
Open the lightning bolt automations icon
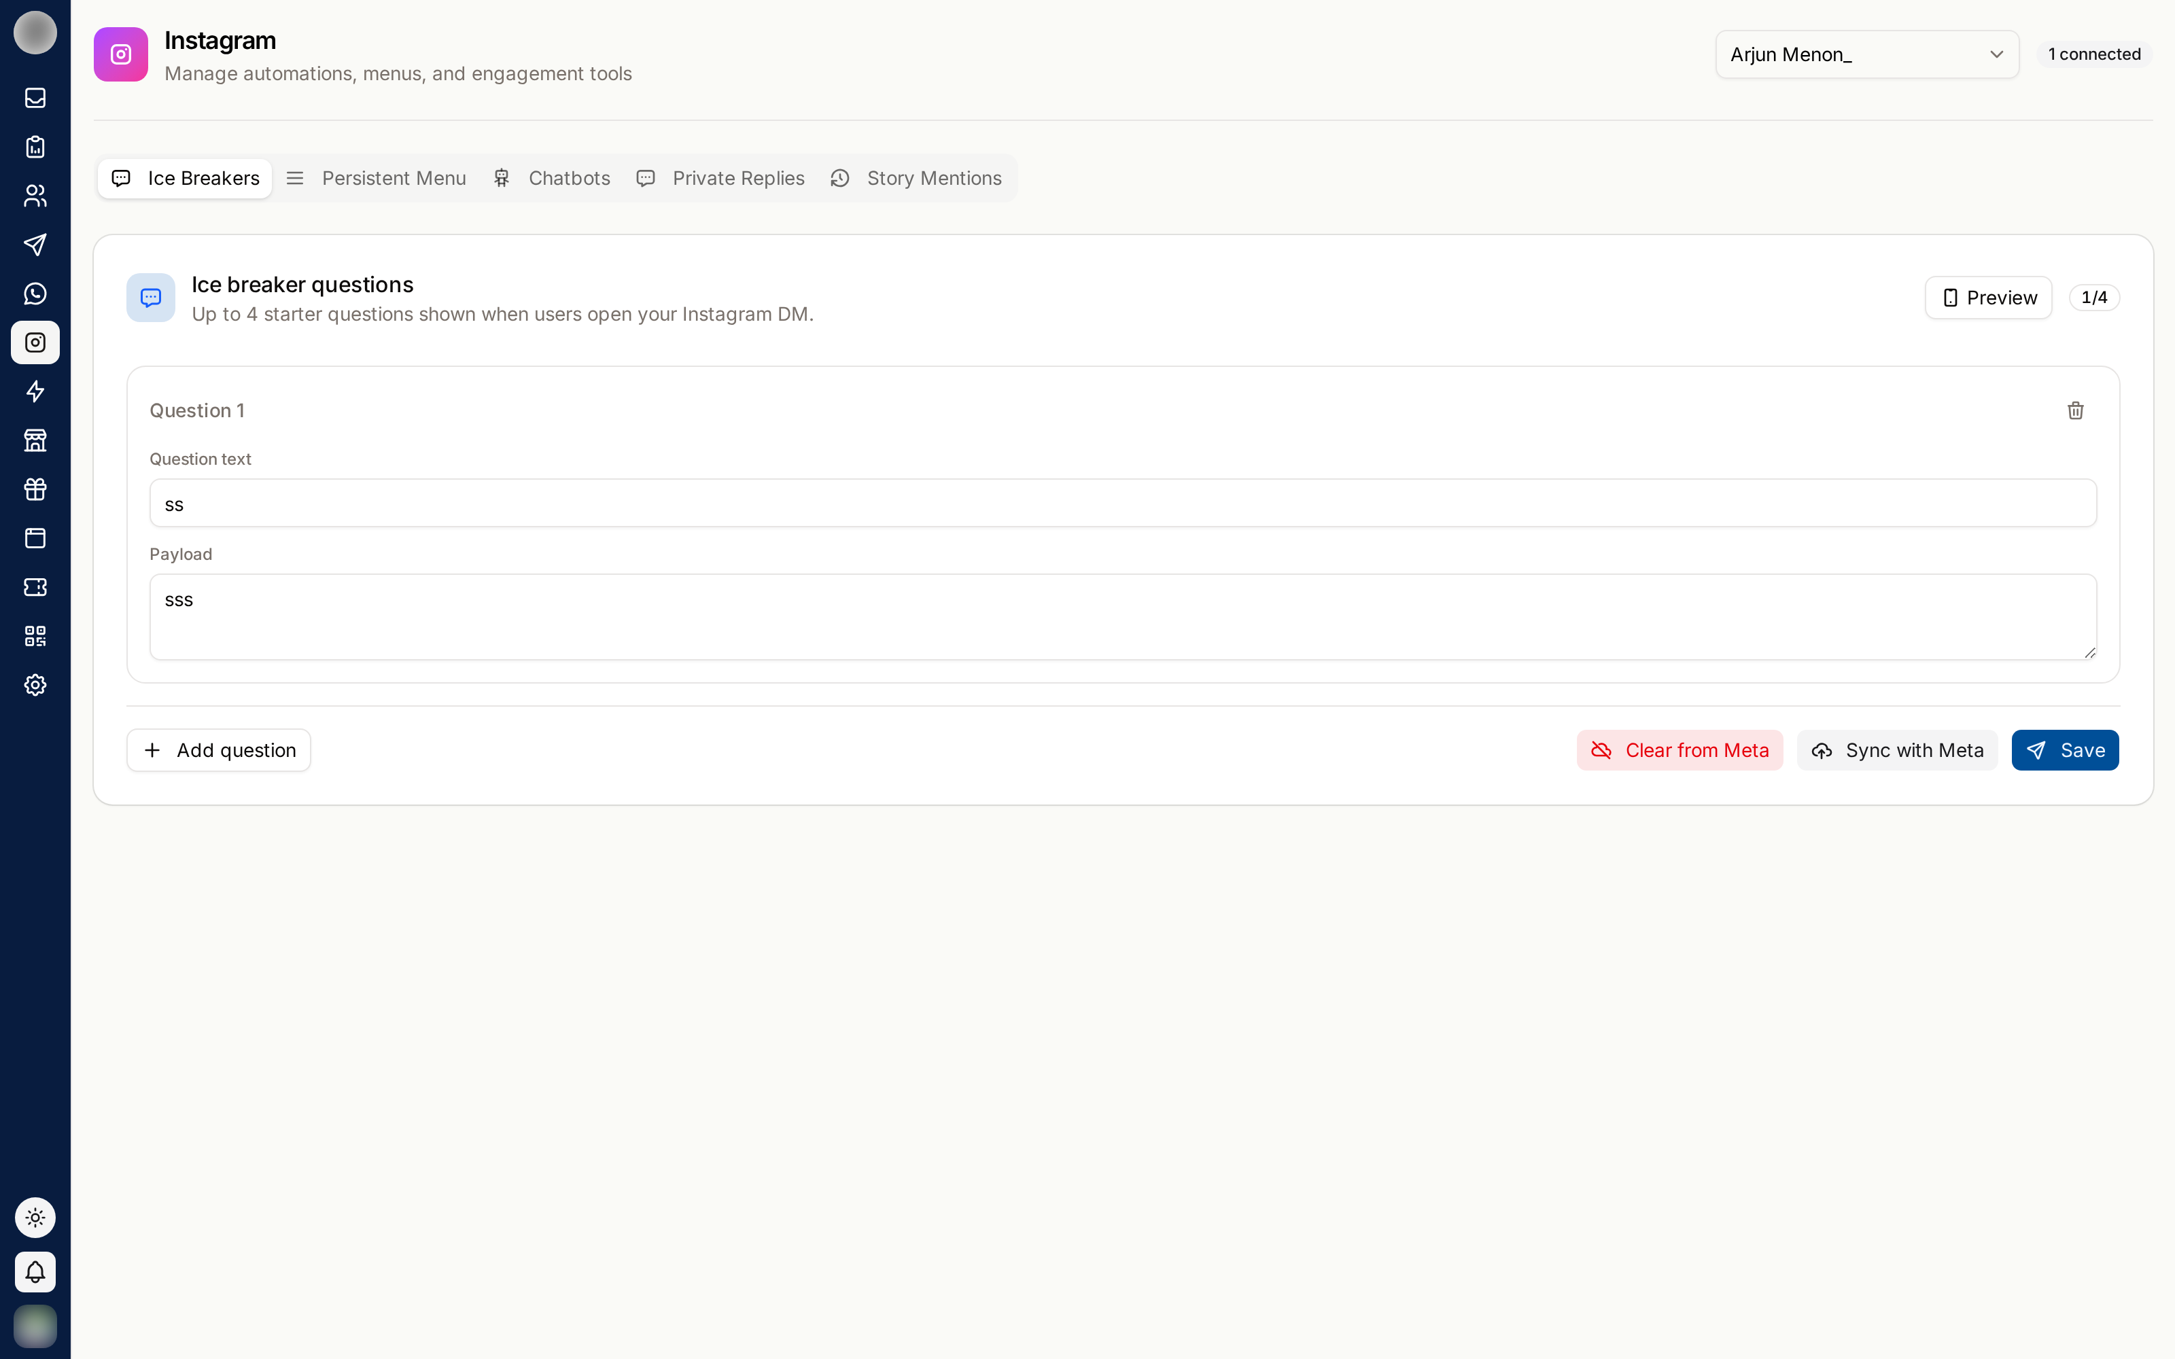[x=35, y=391]
